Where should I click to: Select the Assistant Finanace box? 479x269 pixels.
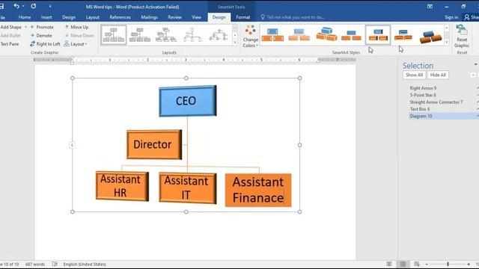pos(258,190)
